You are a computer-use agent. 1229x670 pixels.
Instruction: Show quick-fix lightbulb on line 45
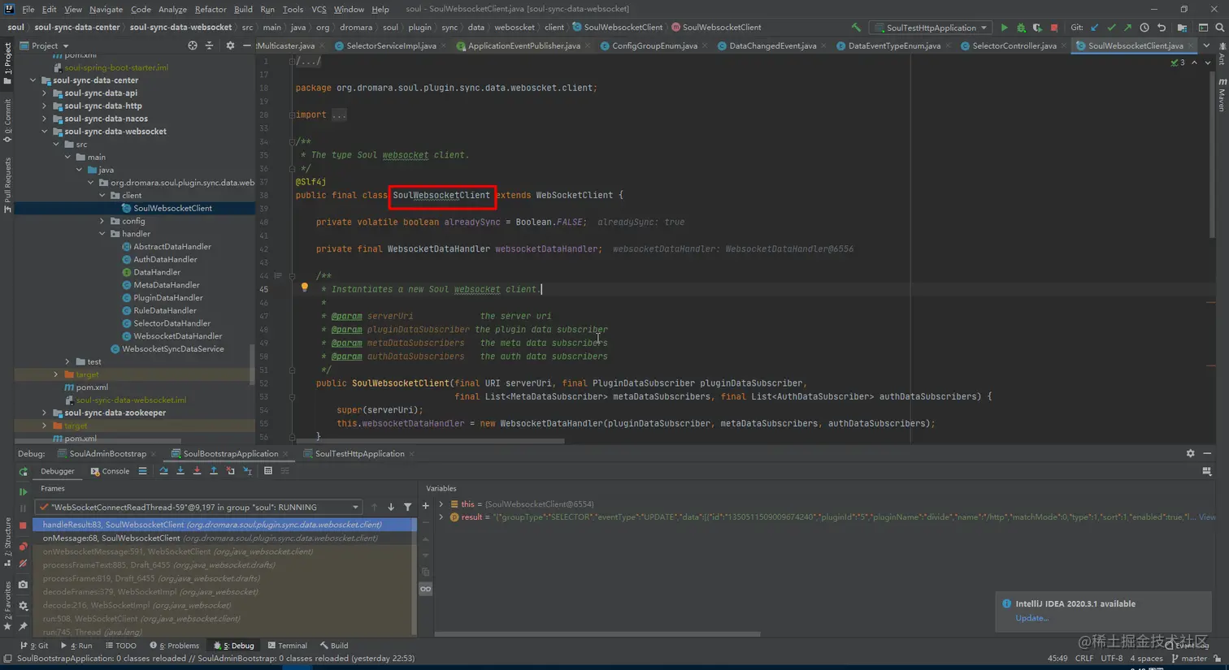305,287
